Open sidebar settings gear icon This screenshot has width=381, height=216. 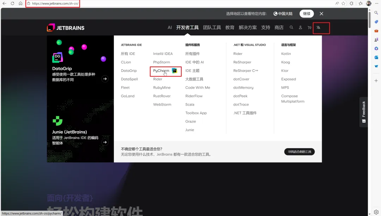376,212
